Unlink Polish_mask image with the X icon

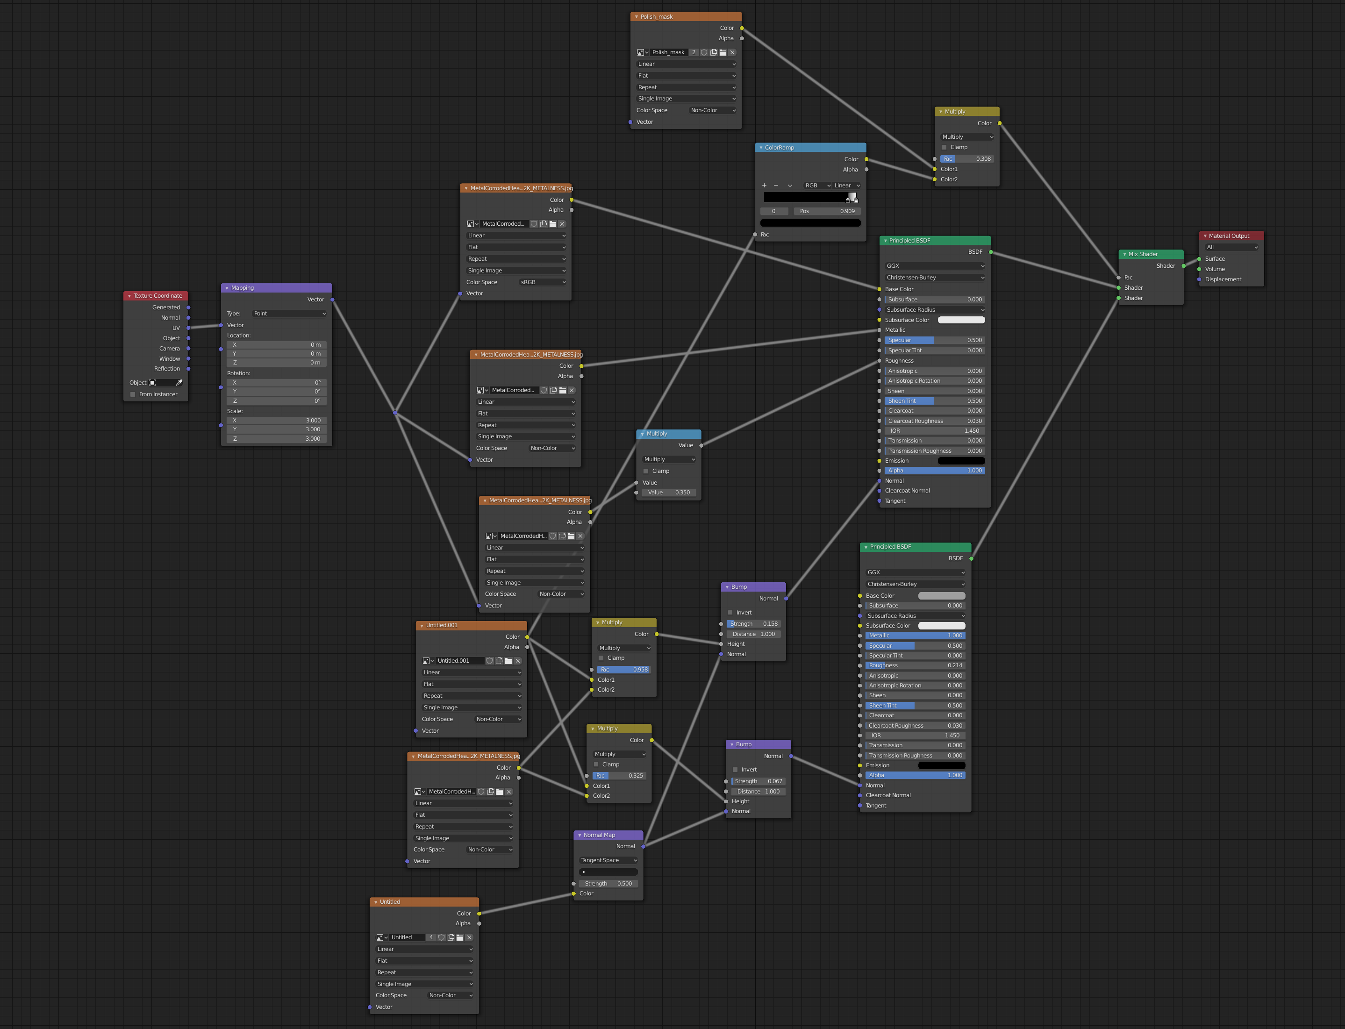(732, 53)
